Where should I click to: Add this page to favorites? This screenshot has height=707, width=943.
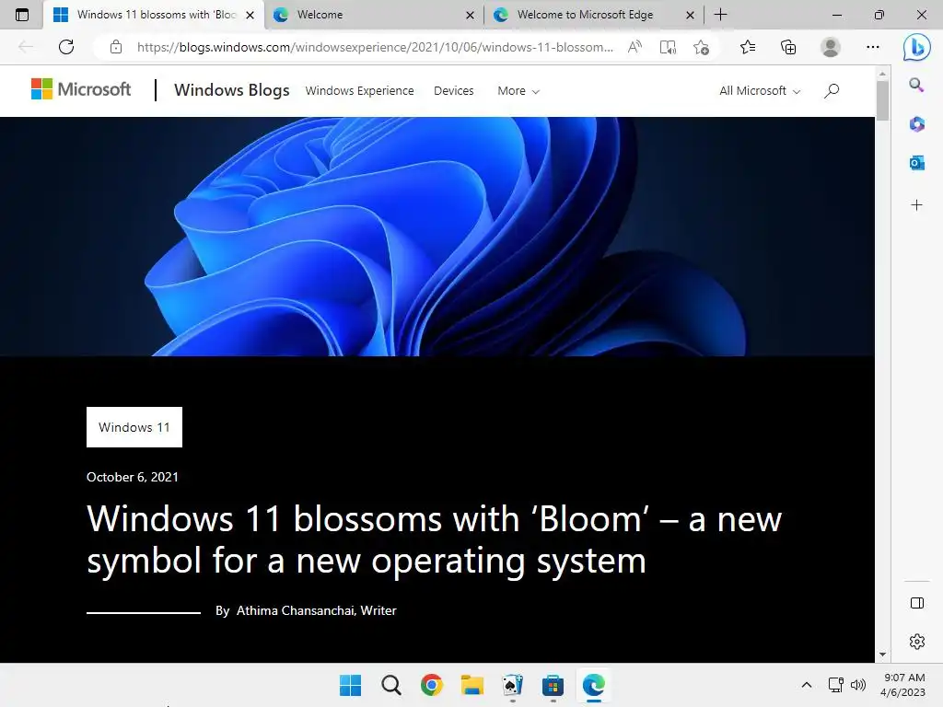701,47
